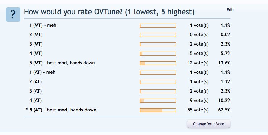268x135 pixels.
Task: Click the 62.5% result progress bar
Action: point(158,110)
